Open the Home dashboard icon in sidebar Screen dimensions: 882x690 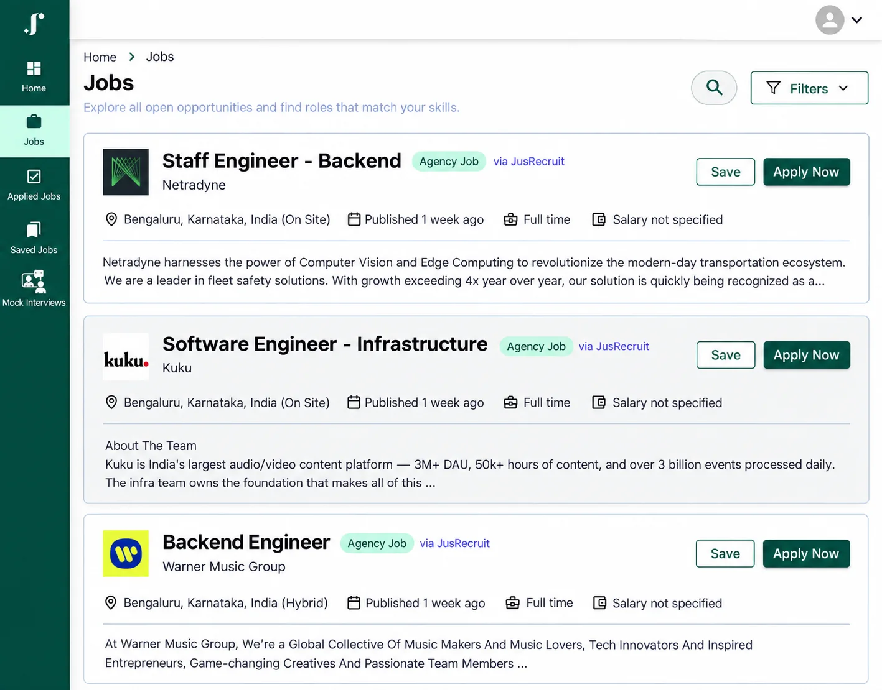[34, 68]
